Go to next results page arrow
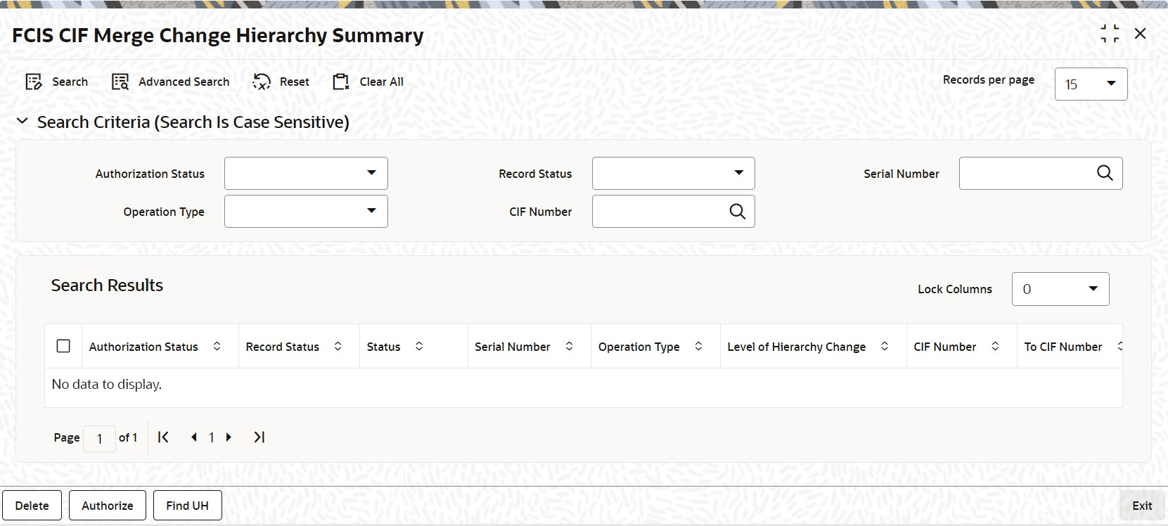1168x526 pixels. point(229,437)
